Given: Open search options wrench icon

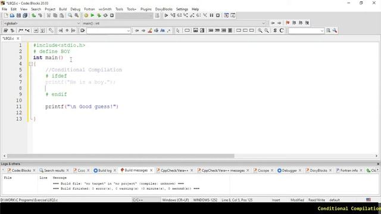Looking at the screenshot, I should coord(335,30).
